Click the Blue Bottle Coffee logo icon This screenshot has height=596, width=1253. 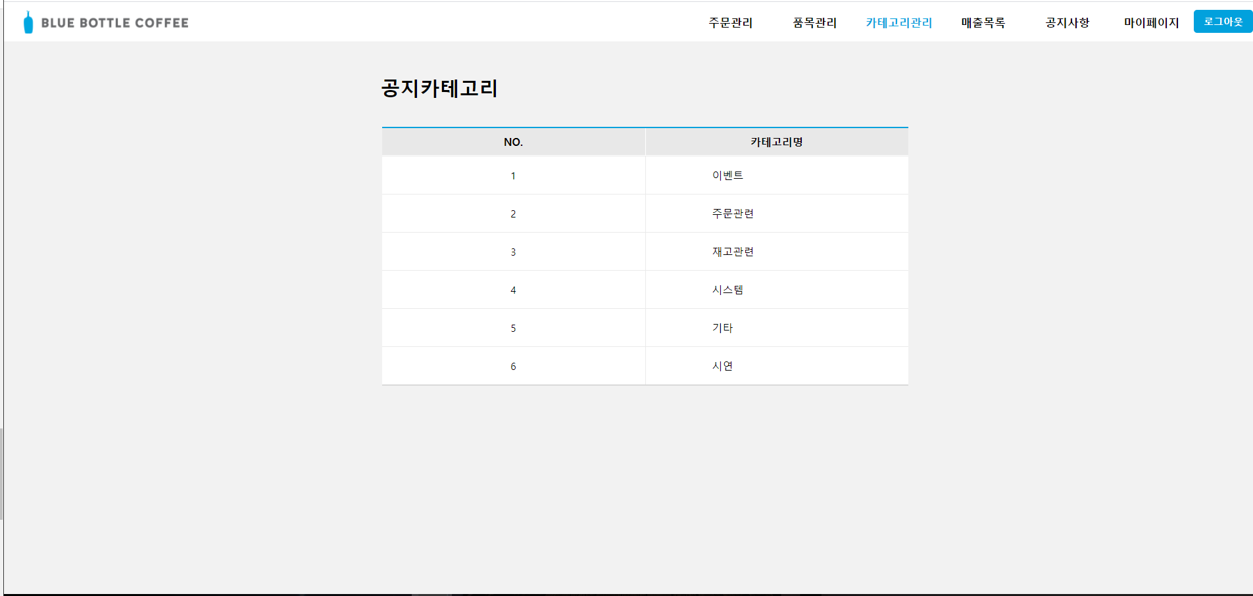tap(28, 21)
